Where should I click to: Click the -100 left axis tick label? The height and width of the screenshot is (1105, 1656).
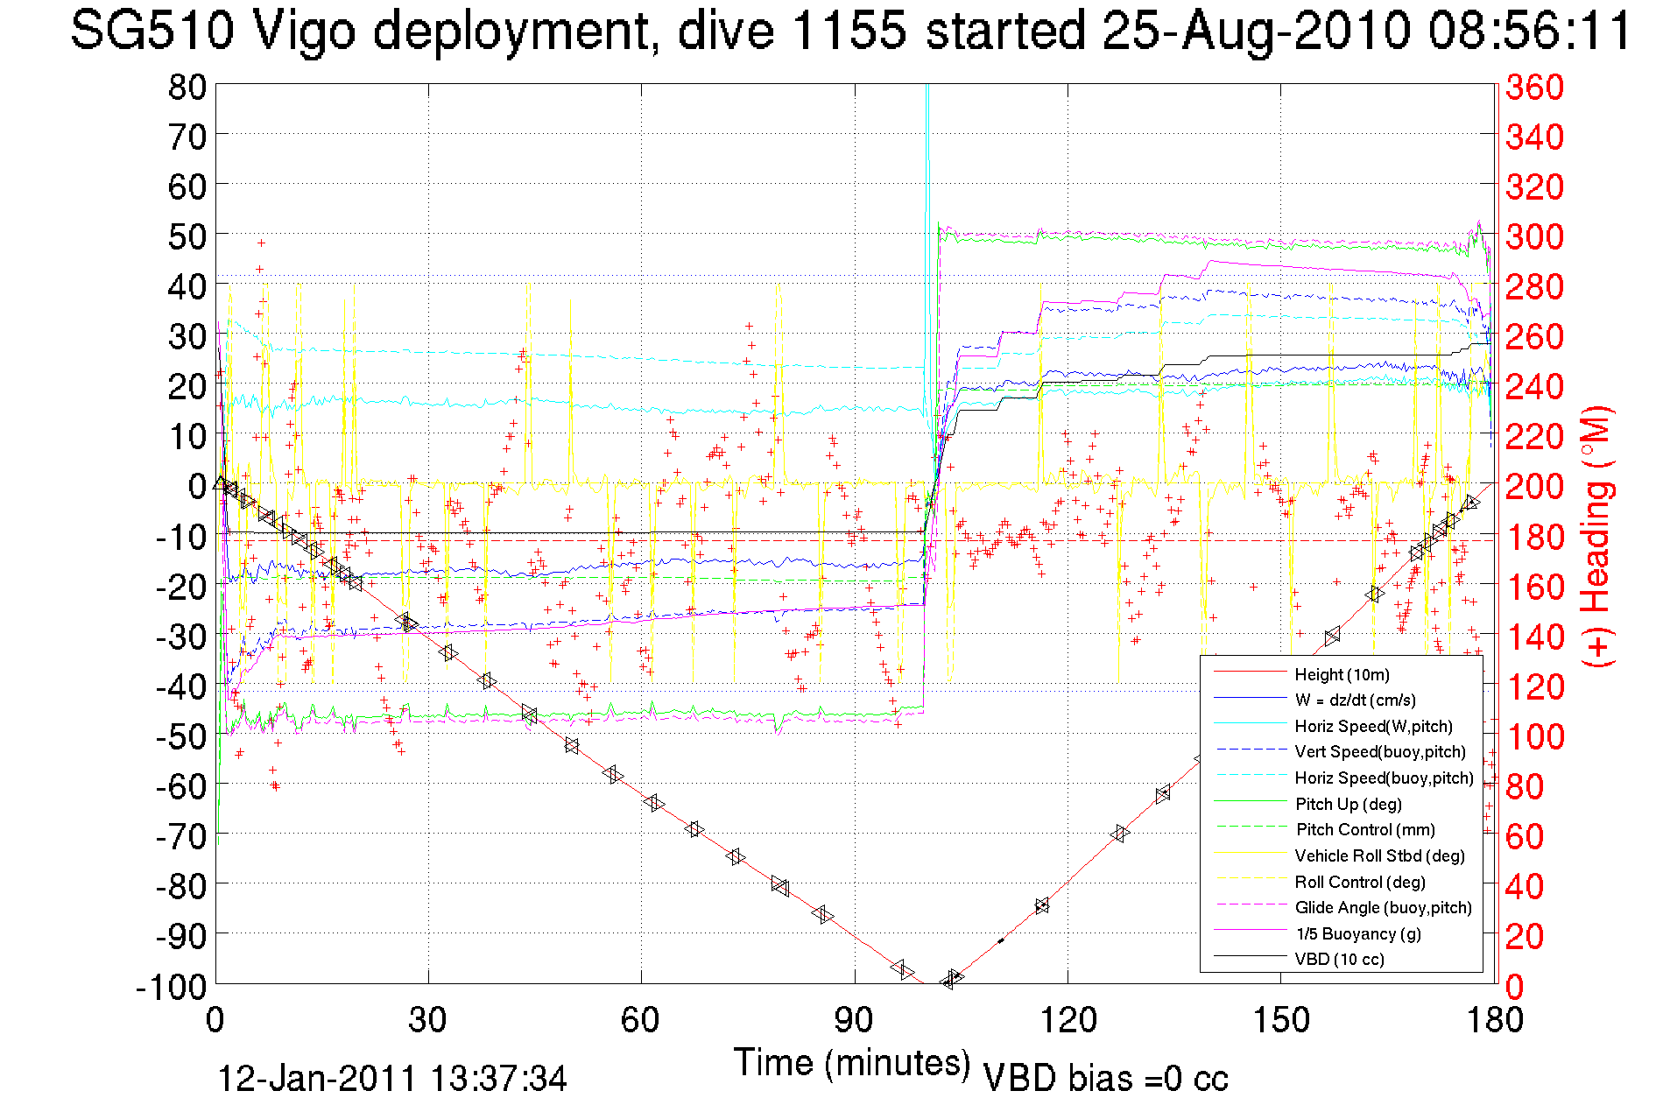coord(172,987)
